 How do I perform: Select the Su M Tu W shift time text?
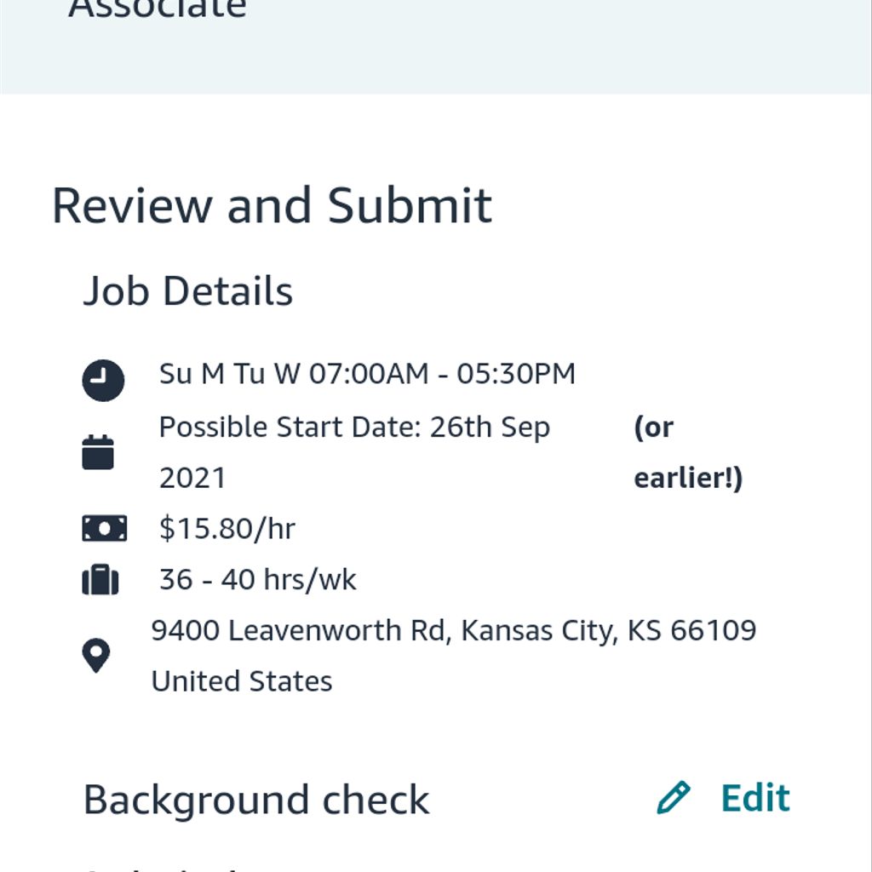[x=367, y=373]
